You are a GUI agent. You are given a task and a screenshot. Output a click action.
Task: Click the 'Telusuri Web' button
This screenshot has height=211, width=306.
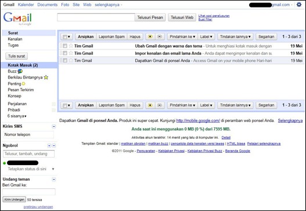pos(182,17)
